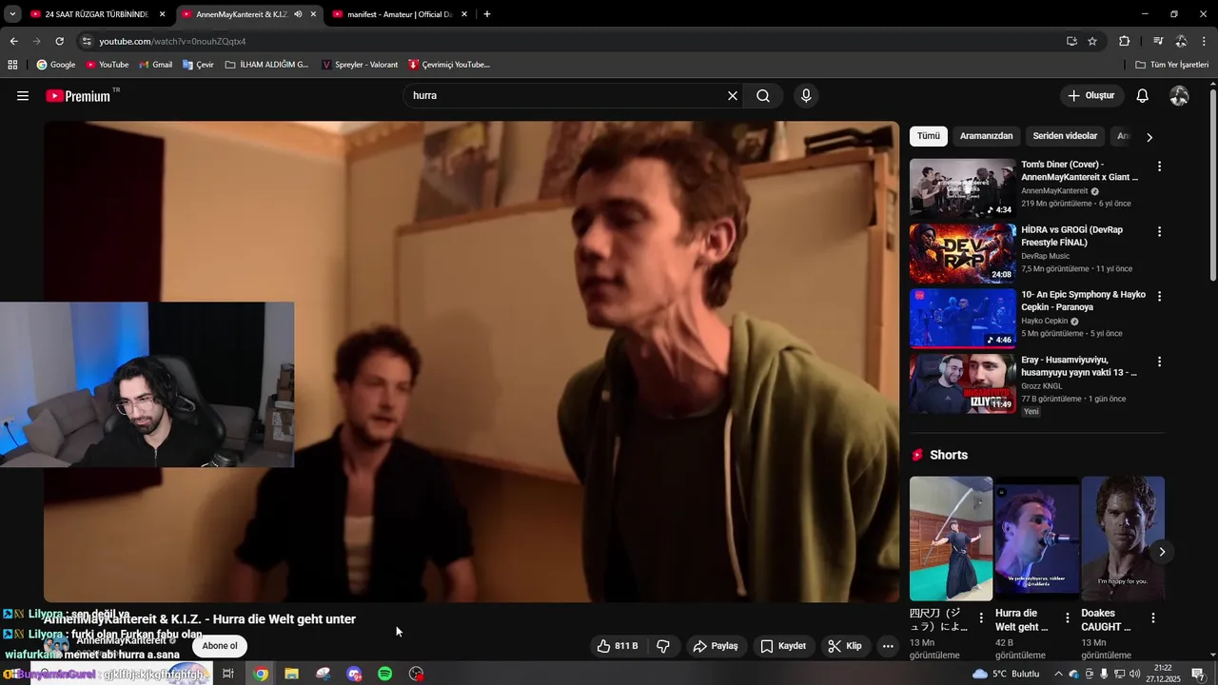Open Spotify from the taskbar
The height and width of the screenshot is (685, 1218).
(x=385, y=674)
